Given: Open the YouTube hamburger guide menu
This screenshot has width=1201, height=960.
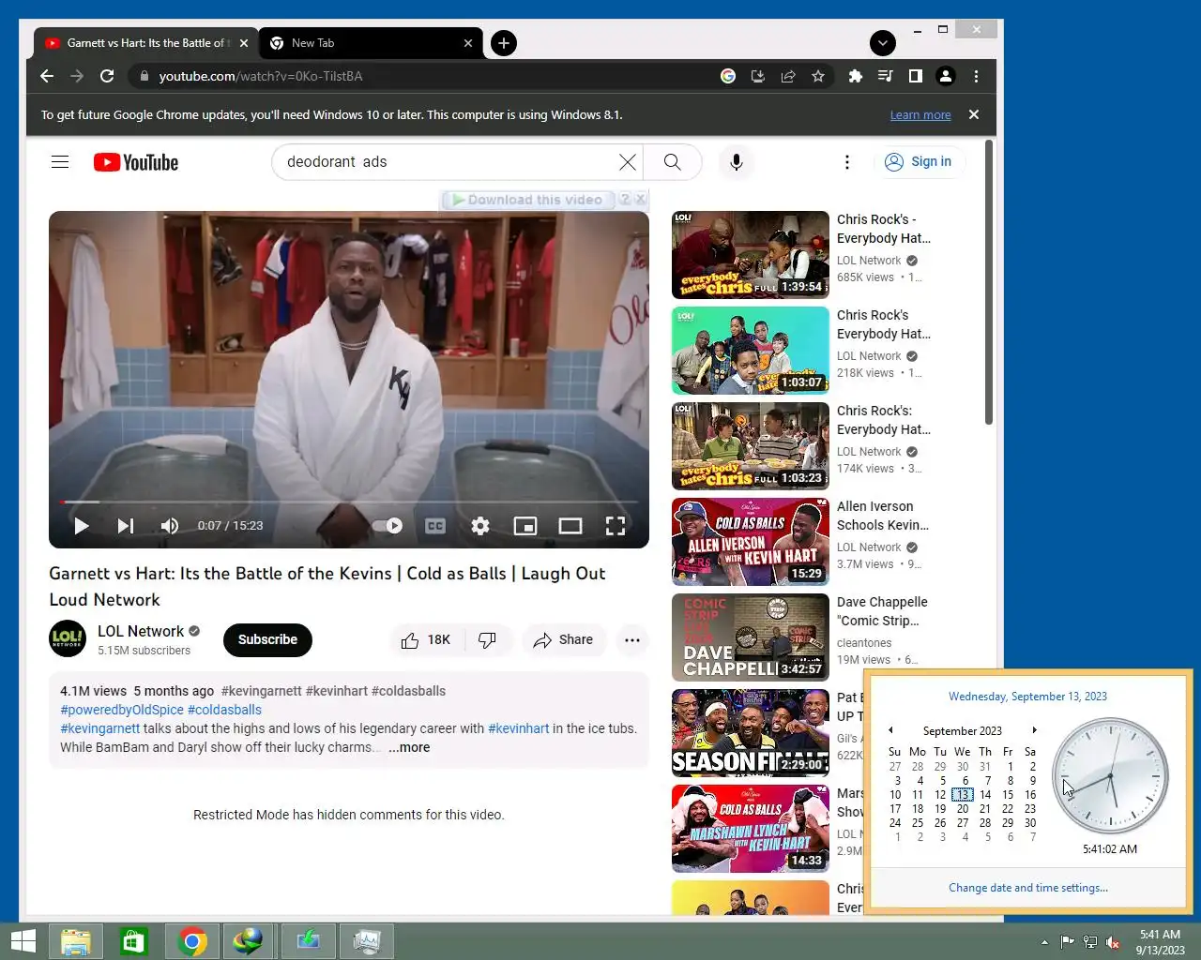Looking at the screenshot, I should [x=60, y=162].
